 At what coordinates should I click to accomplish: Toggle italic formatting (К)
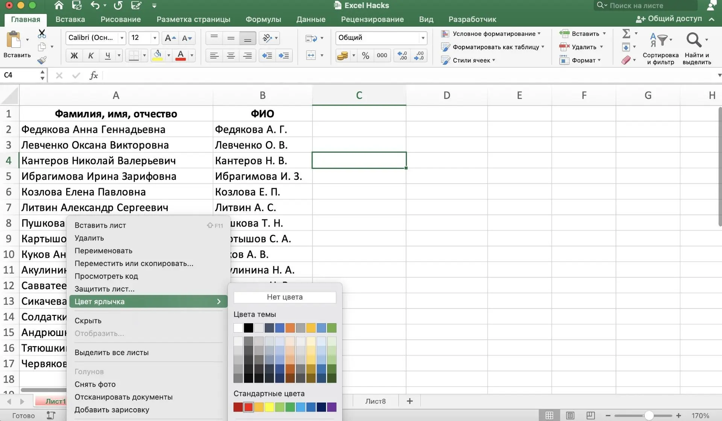click(91, 56)
